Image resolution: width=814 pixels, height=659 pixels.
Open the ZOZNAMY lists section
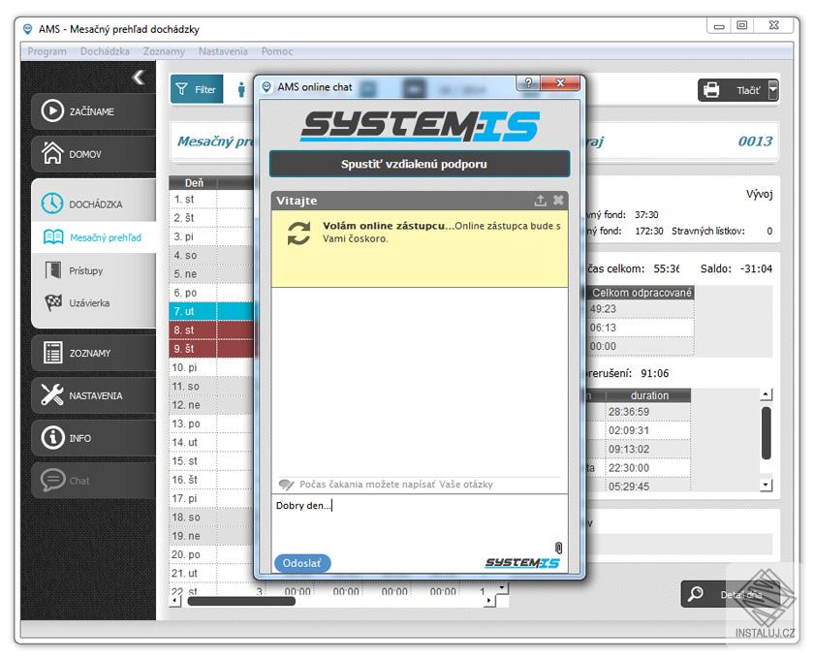93,353
